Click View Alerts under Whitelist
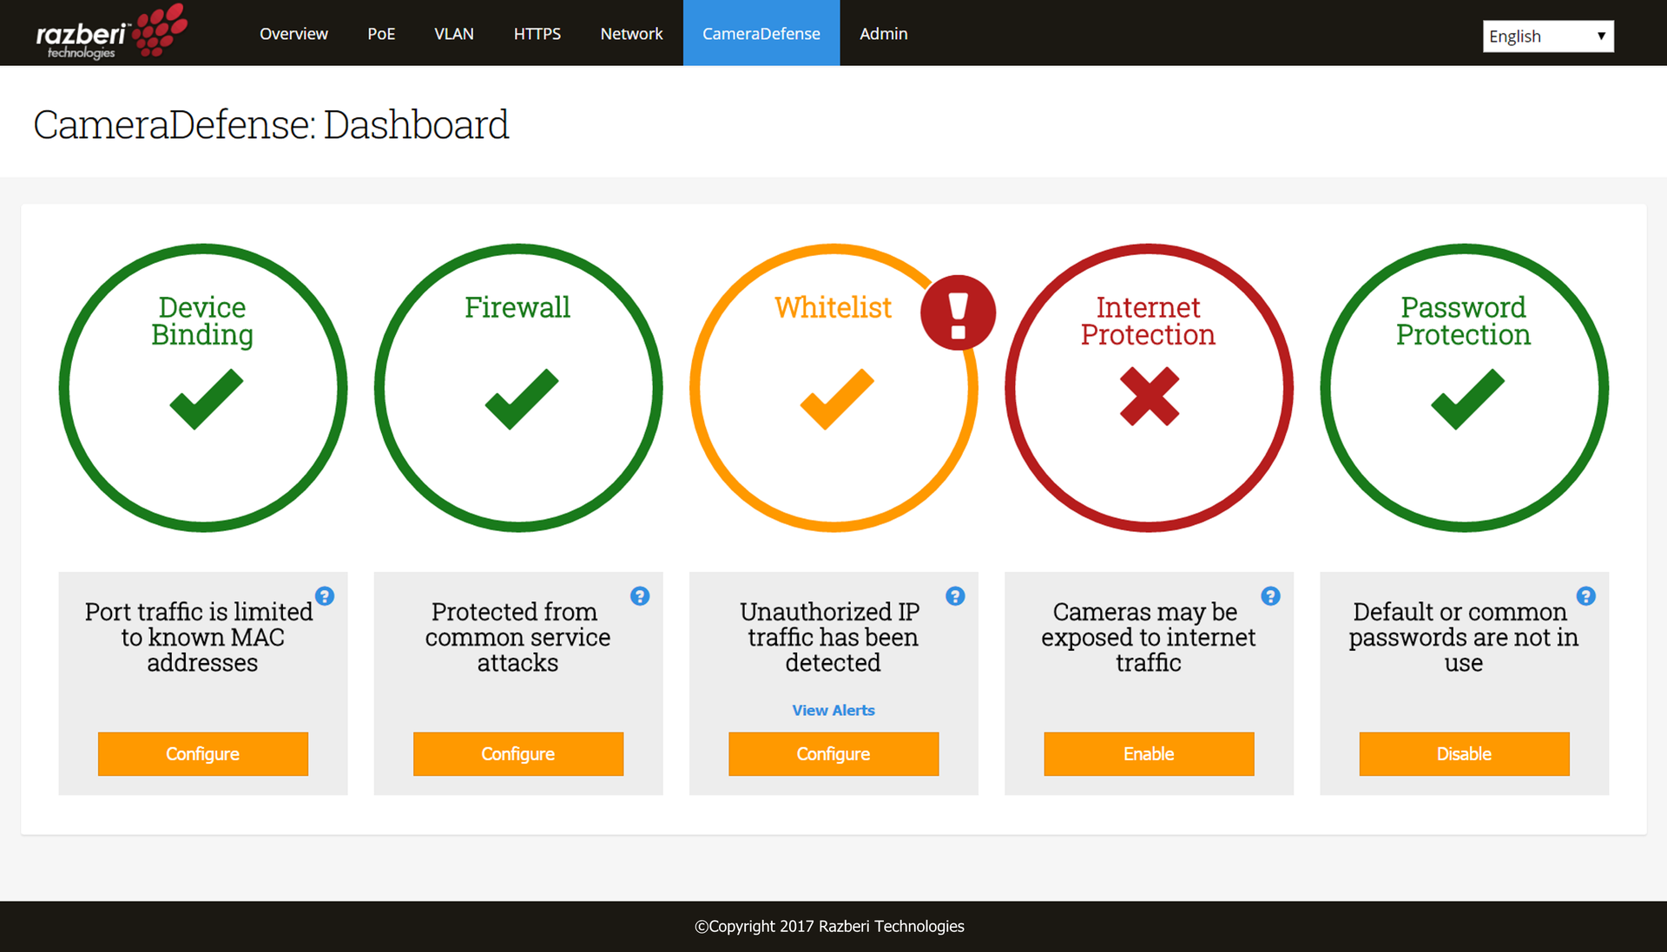This screenshot has height=952, width=1667. click(x=833, y=710)
